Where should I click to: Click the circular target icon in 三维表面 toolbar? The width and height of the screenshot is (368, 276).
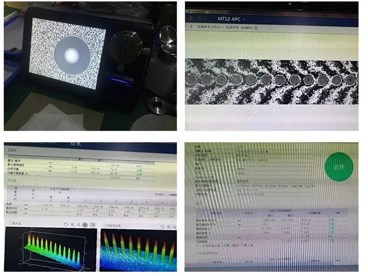click(85, 225)
